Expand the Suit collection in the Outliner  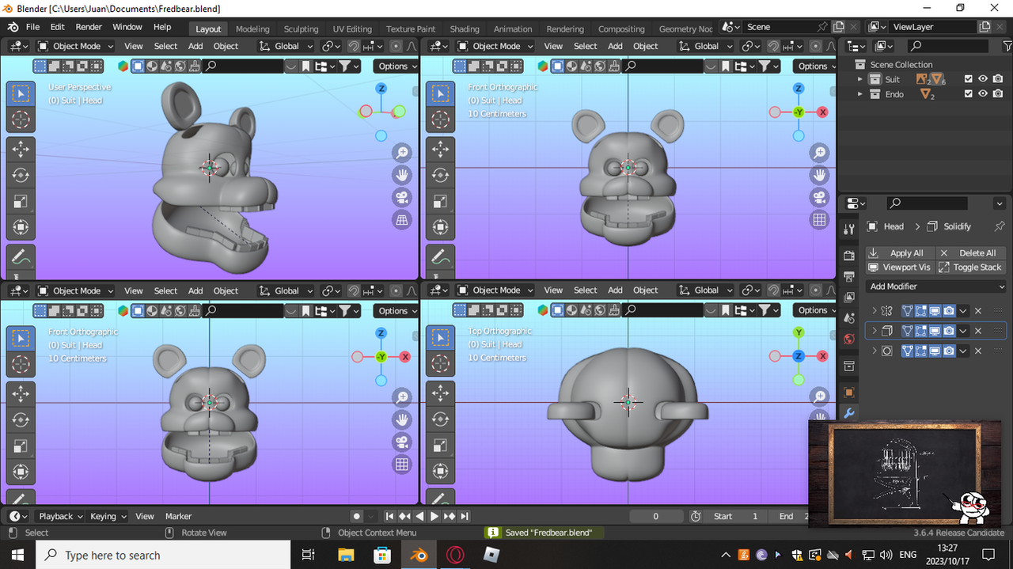[860, 79]
